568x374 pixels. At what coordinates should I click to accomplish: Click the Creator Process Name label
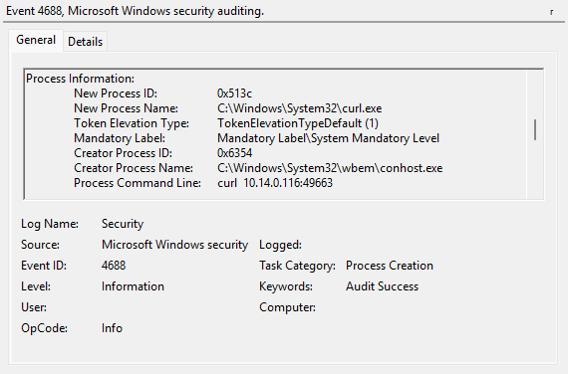pyautogui.click(x=134, y=168)
